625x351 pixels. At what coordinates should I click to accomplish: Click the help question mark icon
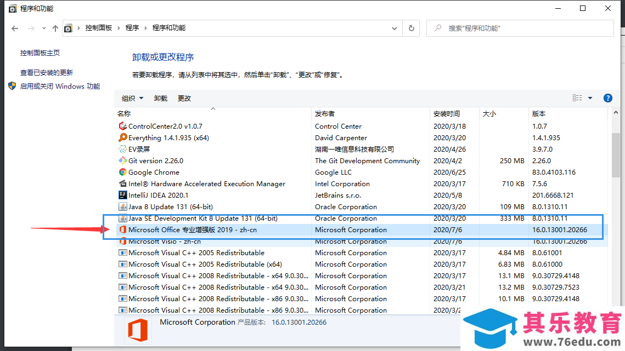click(x=608, y=99)
